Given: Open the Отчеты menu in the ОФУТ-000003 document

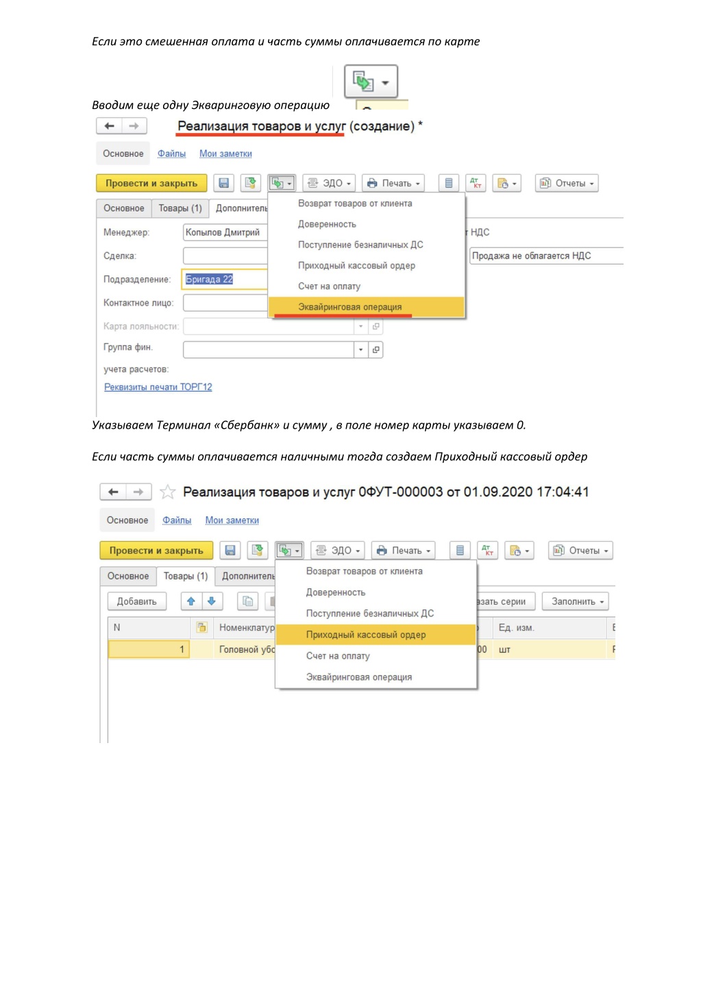Looking at the screenshot, I should click(580, 551).
